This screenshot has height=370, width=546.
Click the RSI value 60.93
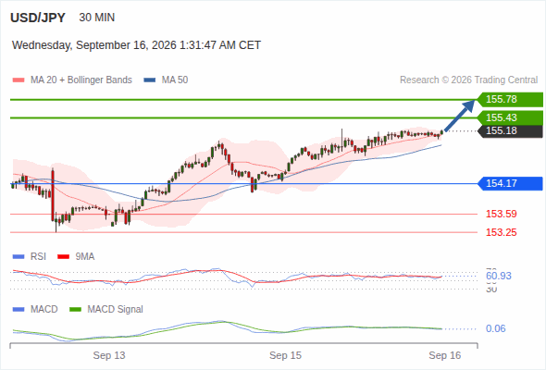pos(499,276)
